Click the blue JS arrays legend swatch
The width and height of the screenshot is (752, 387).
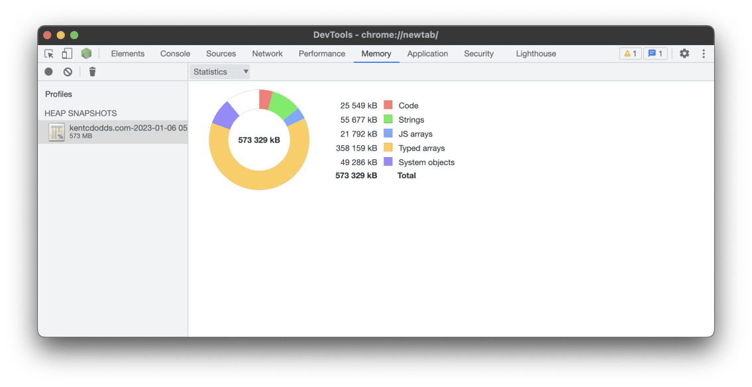pyautogui.click(x=388, y=133)
